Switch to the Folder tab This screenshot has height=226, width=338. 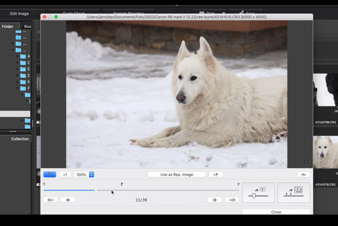pyautogui.click(x=8, y=26)
